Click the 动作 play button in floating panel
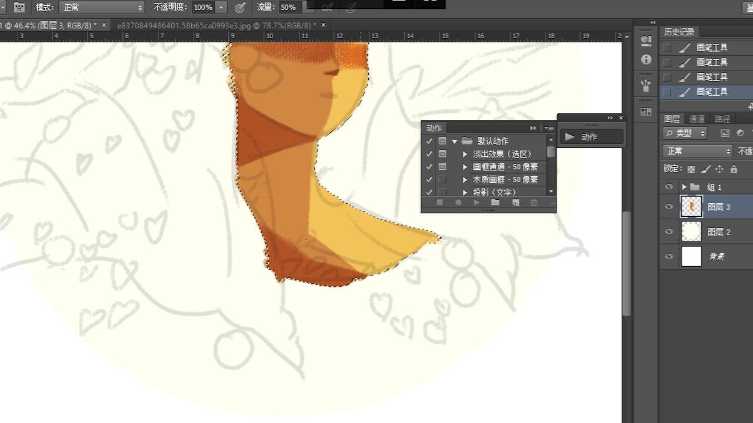753x423 pixels. (x=591, y=137)
